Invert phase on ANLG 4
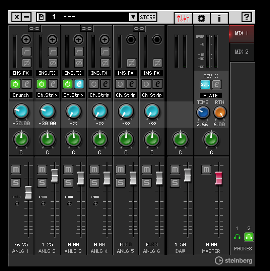The width and height of the screenshot is (270, 271). tap(105, 63)
